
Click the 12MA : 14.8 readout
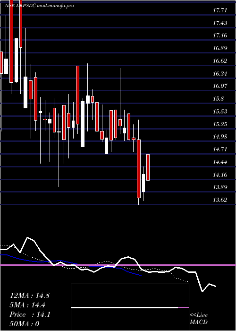click(29, 296)
